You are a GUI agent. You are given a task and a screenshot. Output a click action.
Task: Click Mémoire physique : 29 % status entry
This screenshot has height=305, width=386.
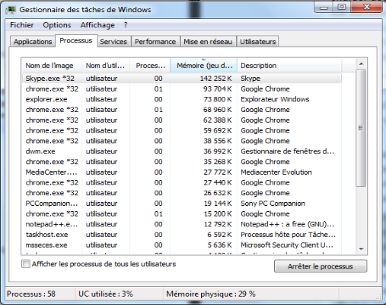(211, 294)
